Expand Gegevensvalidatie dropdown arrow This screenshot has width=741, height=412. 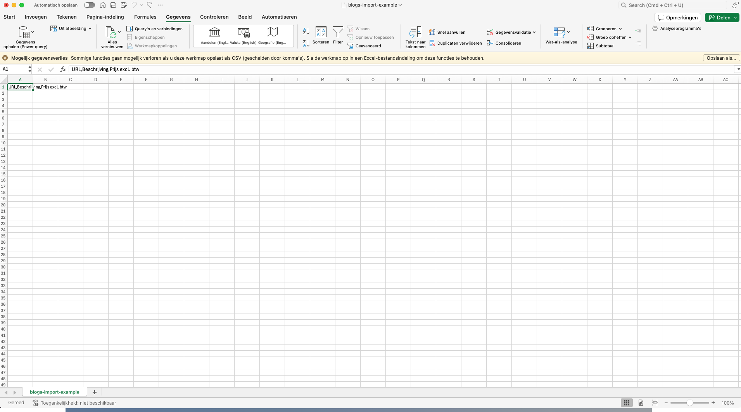pos(534,33)
